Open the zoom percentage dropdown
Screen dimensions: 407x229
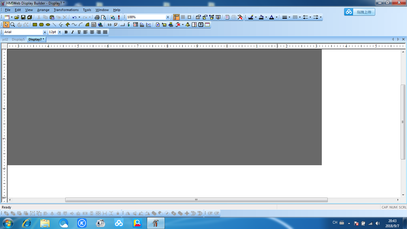(x=167, y=17)
